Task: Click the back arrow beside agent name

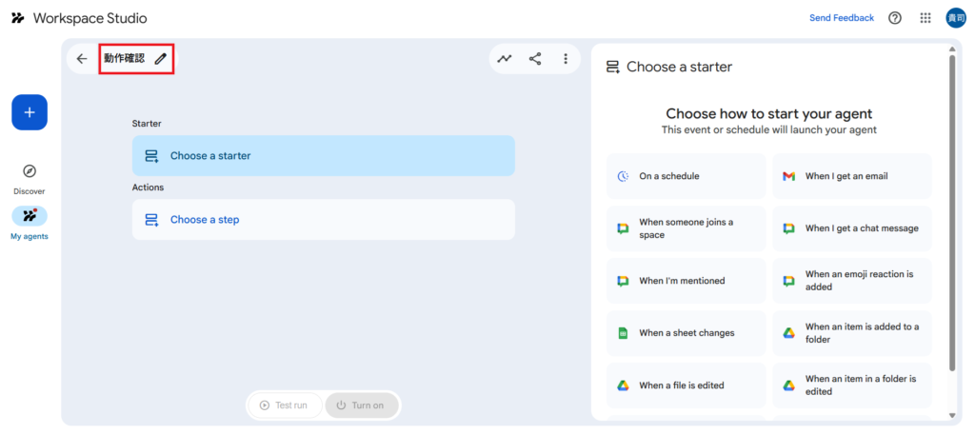Action: coord(82,59)
